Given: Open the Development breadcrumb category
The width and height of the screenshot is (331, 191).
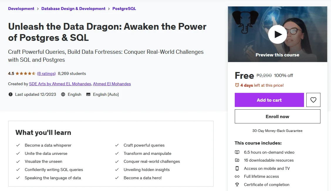Looking at the screenshot, I should click(21, 9).
